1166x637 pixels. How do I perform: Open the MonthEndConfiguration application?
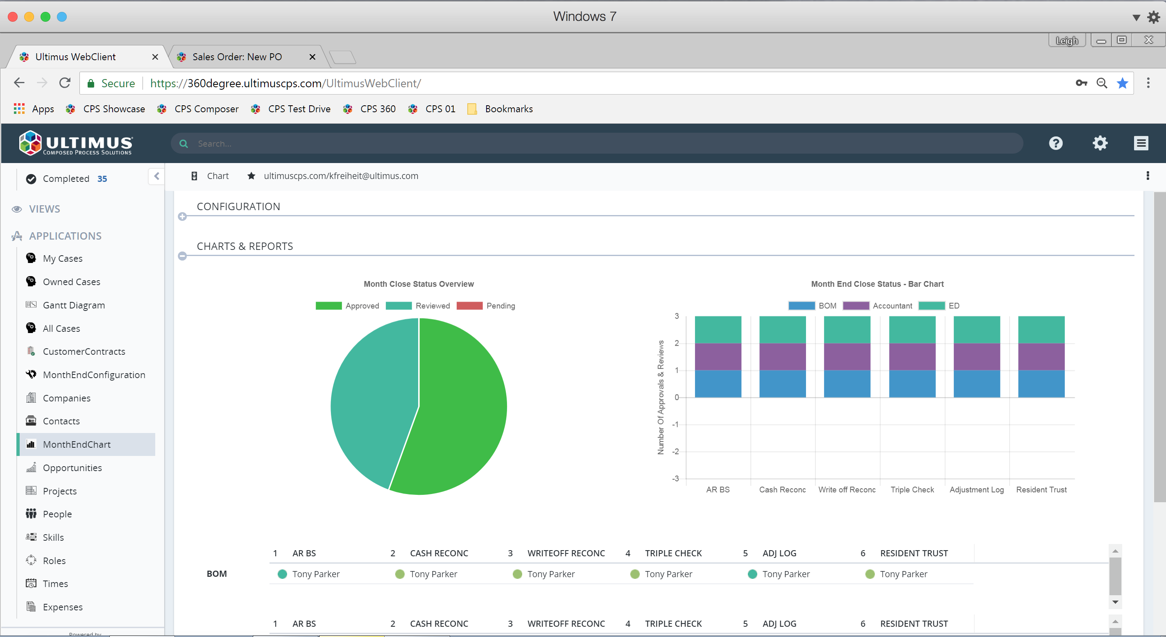[94, 374]
